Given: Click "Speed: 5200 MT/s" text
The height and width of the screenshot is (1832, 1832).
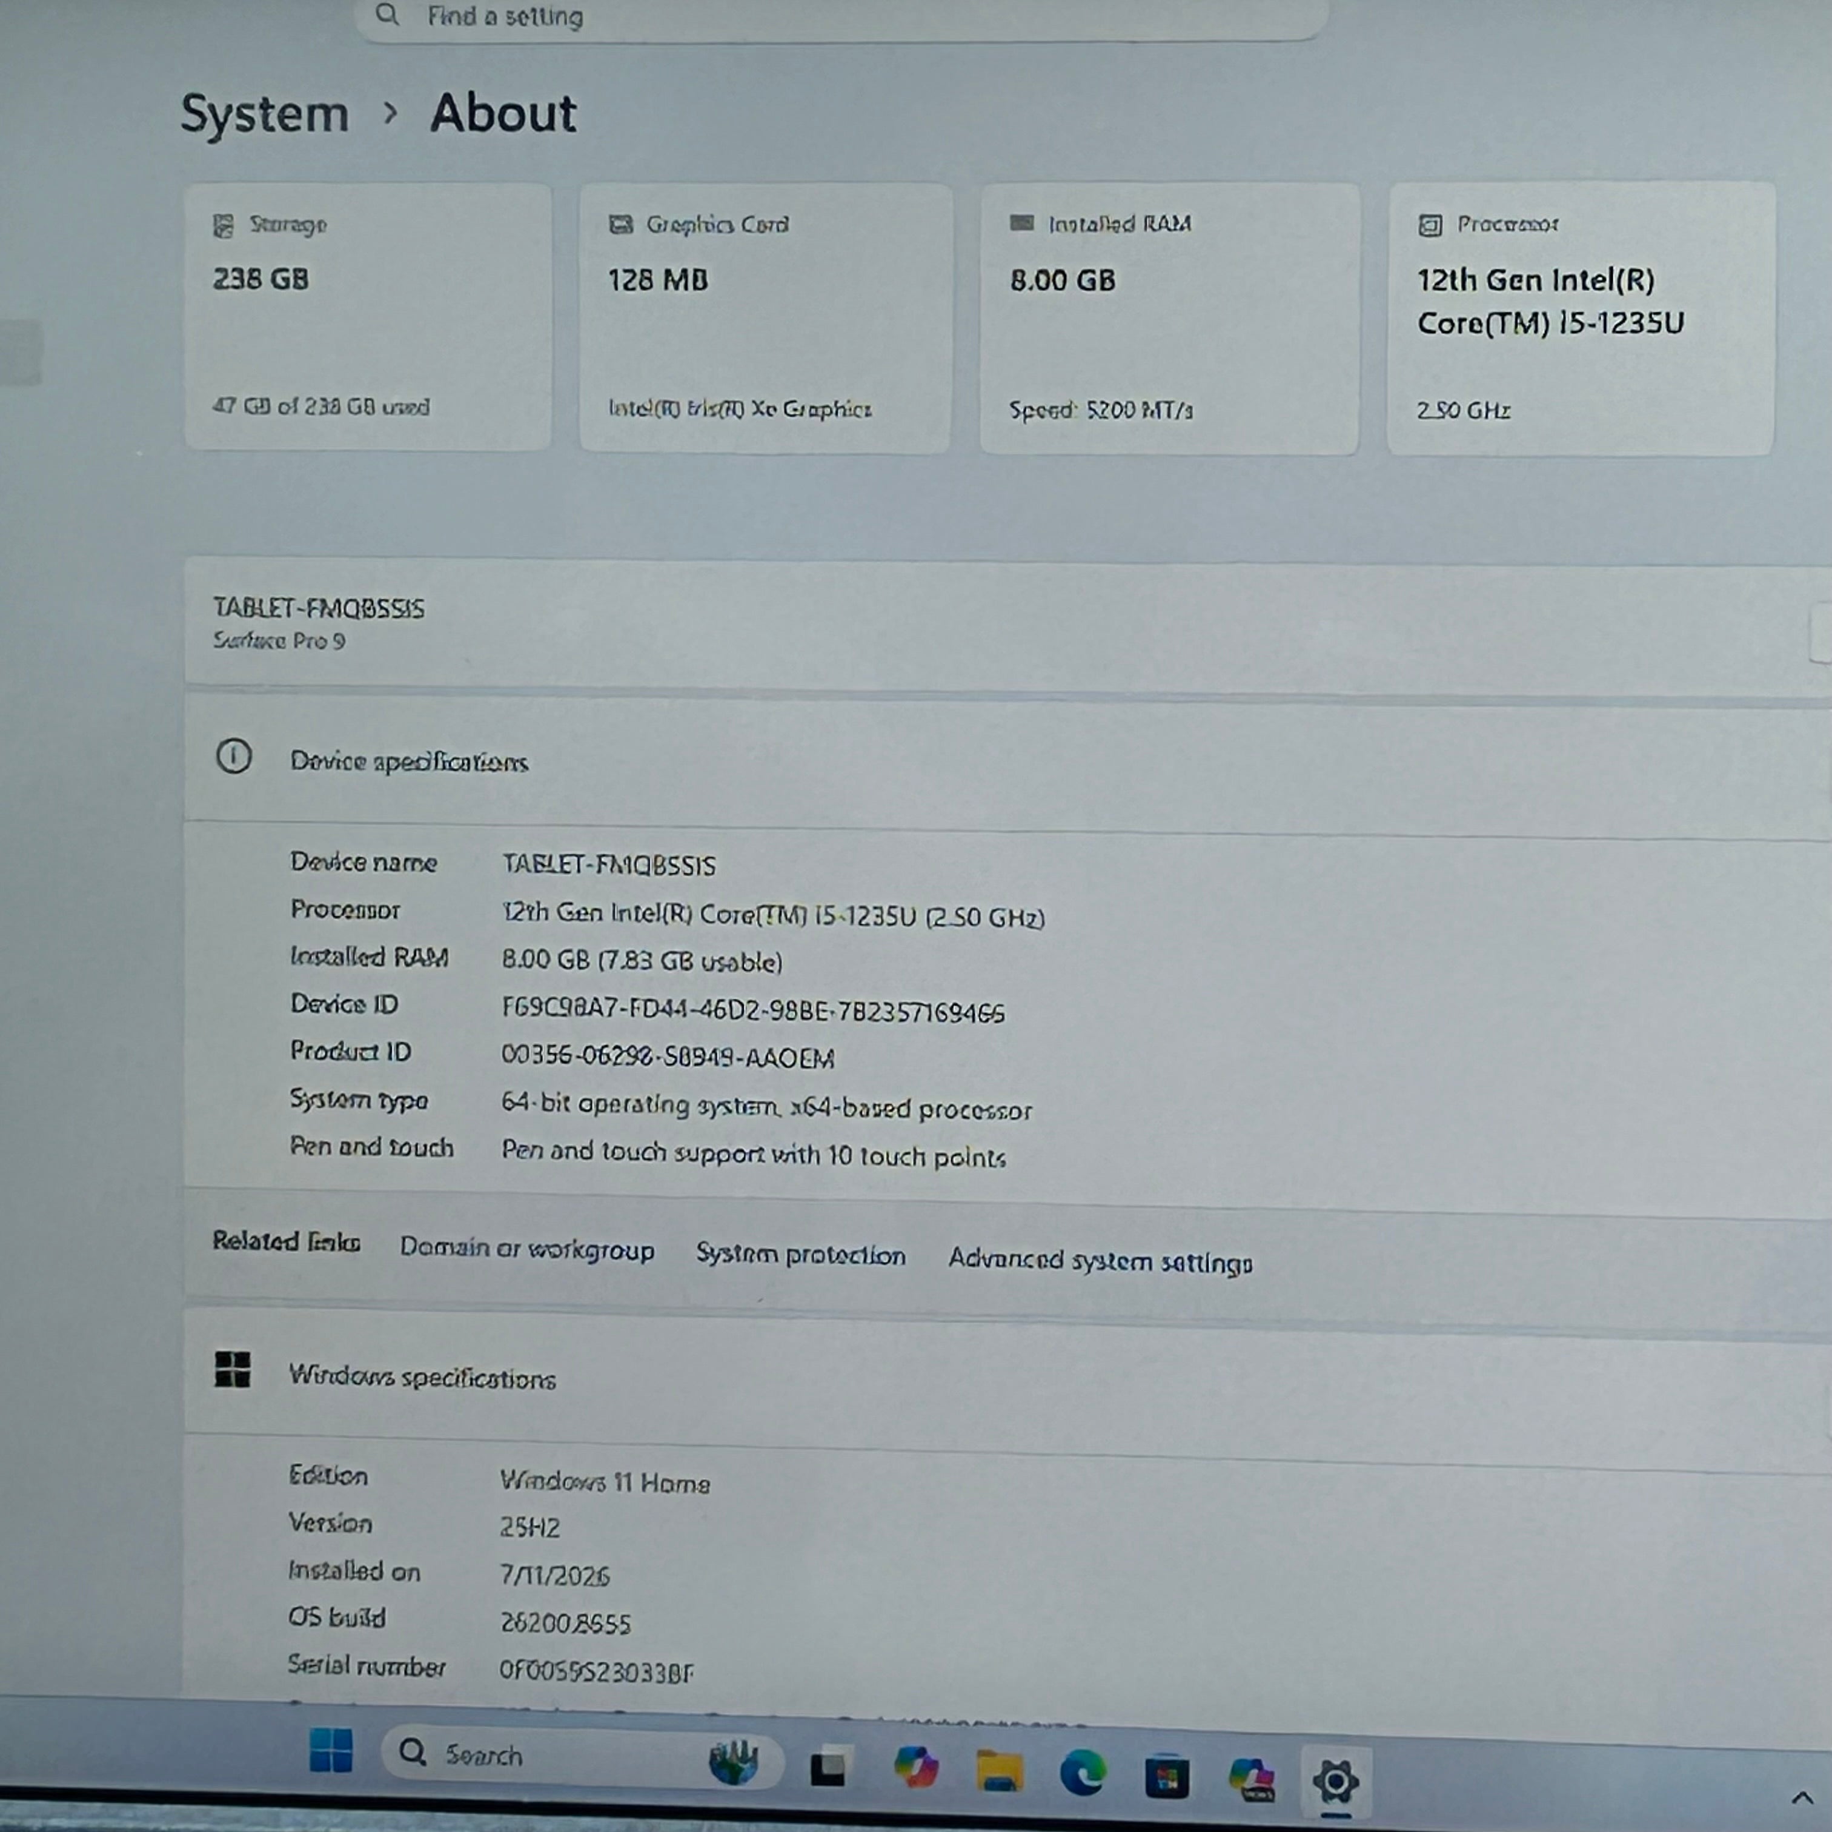Looking at the screenshot, I should coord(1101,410).
